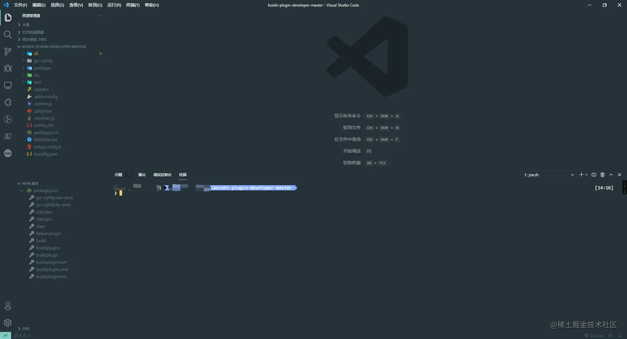The width and height of the screenshot is (627, 339).
Task: Run the helper:plugin npm script
Action: click(48, 233)
